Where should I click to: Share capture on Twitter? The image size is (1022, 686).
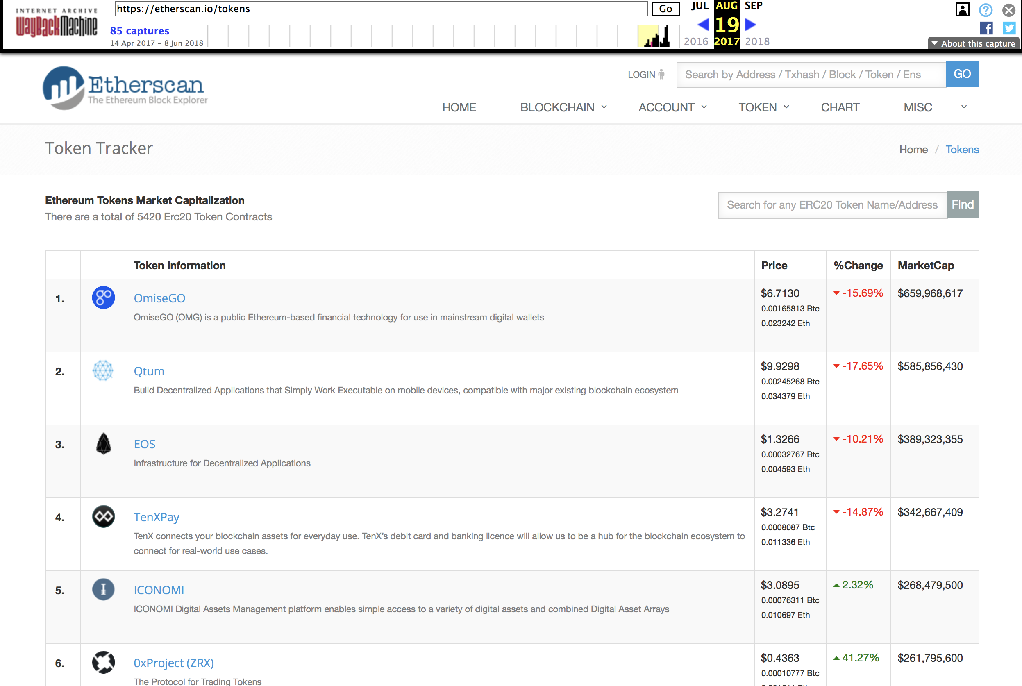(1009, 28)
